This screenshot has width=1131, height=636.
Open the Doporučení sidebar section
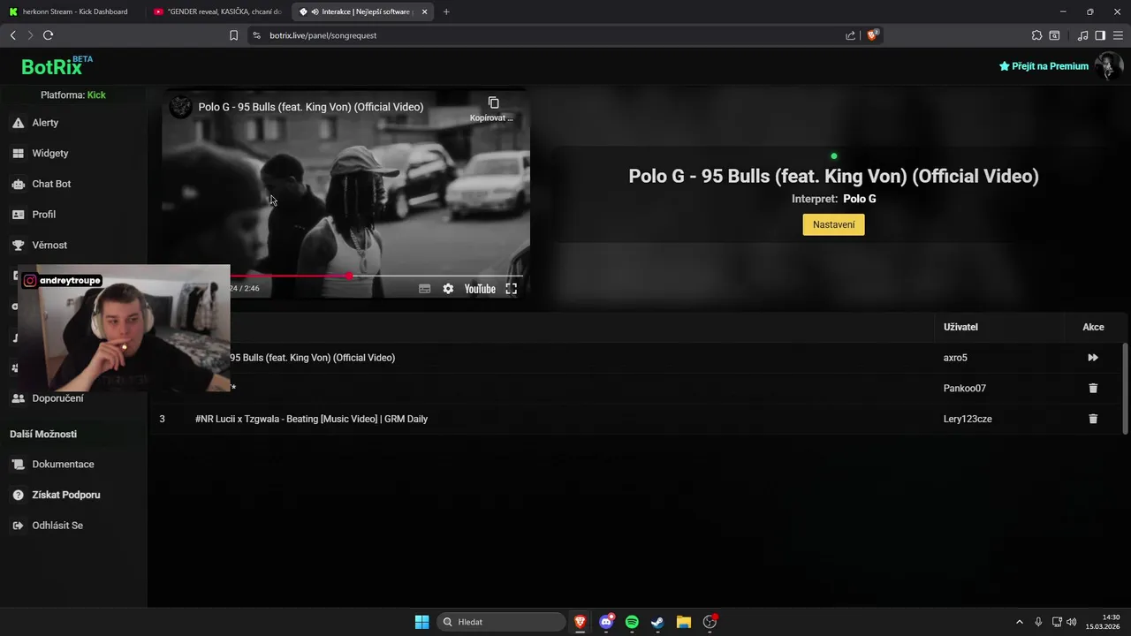[x=57, y=398]
